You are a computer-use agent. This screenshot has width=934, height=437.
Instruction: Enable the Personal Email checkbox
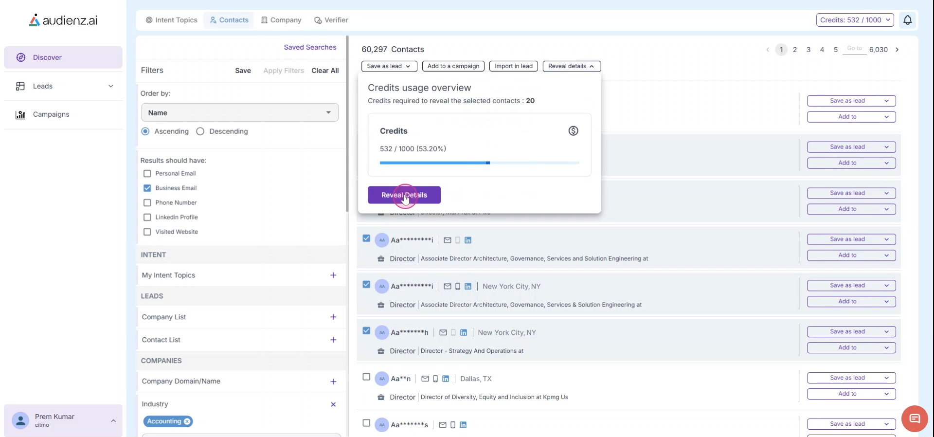pyautogui.click(x=147, y=174)
